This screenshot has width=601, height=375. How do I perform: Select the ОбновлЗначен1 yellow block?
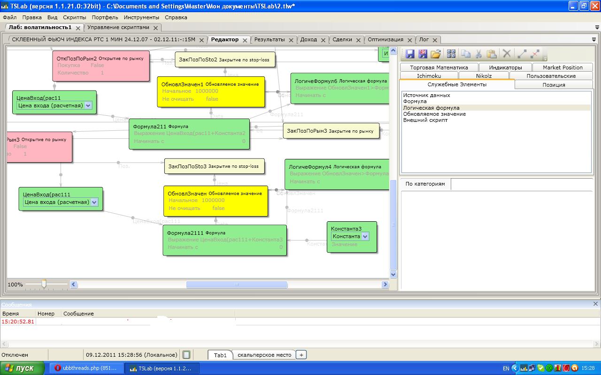coord(211,92)
